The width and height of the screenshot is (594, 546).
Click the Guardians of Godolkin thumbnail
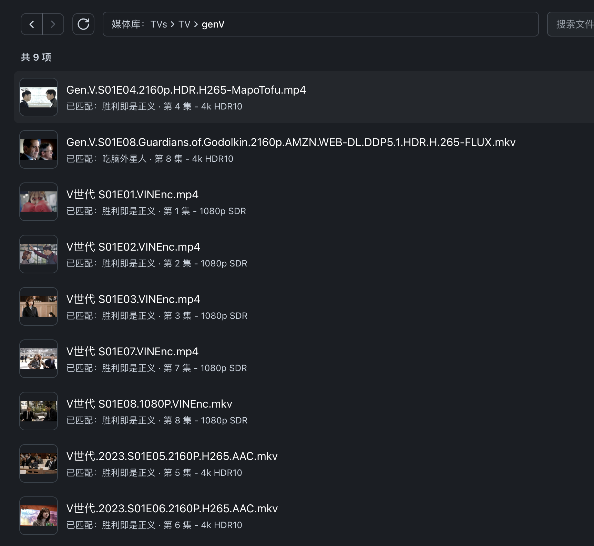pyautogui.click(x=38, y=149)
